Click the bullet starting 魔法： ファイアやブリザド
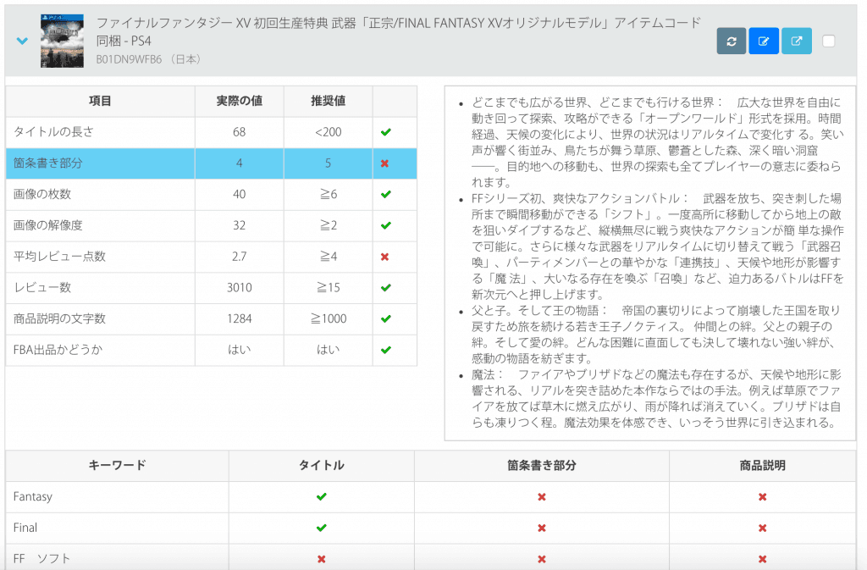 [657, 399]
